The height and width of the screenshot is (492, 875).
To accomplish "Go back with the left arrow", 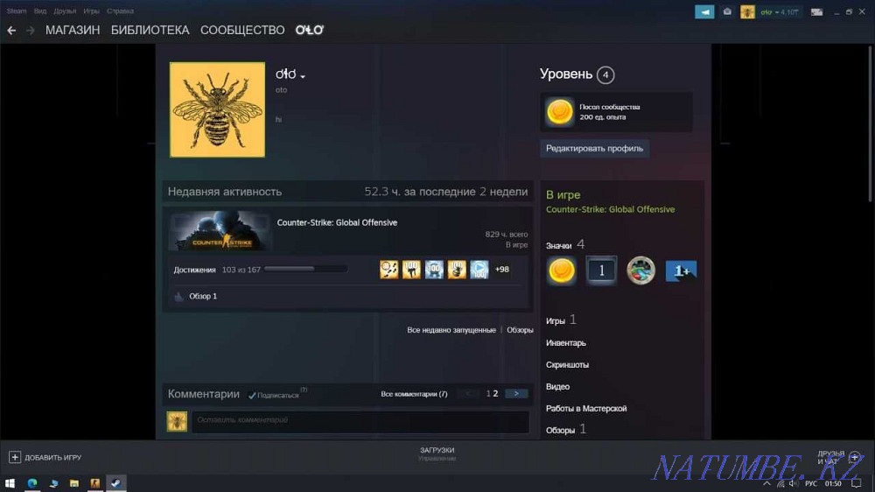I will [x=11, y=30].
